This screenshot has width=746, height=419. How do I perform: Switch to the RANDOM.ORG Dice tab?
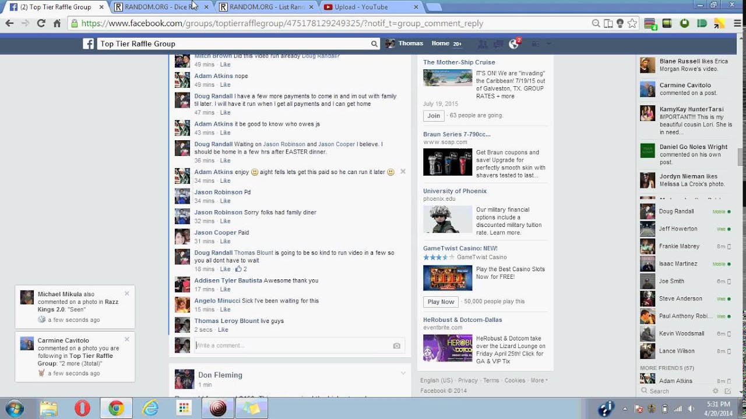coord(161,7)
